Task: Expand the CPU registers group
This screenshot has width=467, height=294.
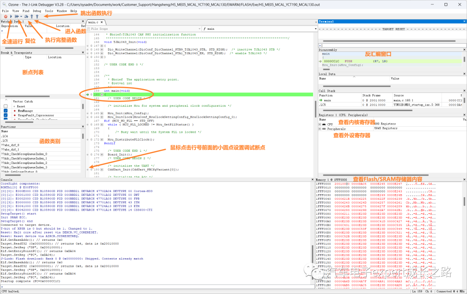Action: 320,124
